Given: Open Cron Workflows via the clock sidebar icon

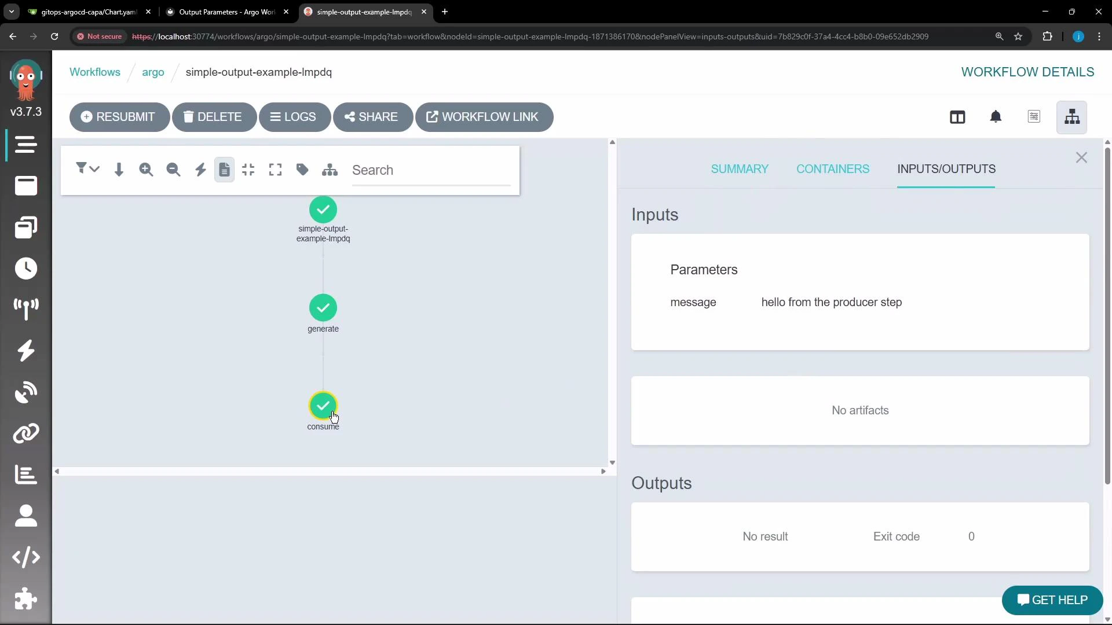Looking at the screenshot, I should click(25, 269).
